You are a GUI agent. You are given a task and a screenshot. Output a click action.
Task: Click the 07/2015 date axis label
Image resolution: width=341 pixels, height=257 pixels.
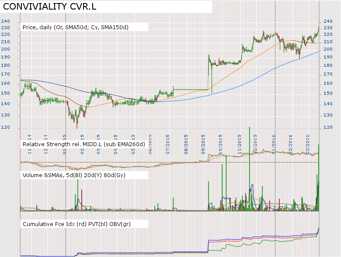[x=168, y=144]
